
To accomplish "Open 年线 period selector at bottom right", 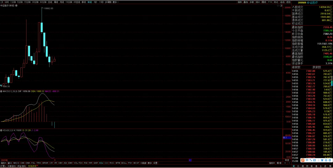I will pos(287,160).
